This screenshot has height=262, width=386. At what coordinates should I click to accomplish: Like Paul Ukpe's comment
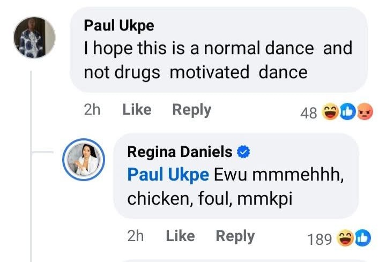tap(137, 110)
